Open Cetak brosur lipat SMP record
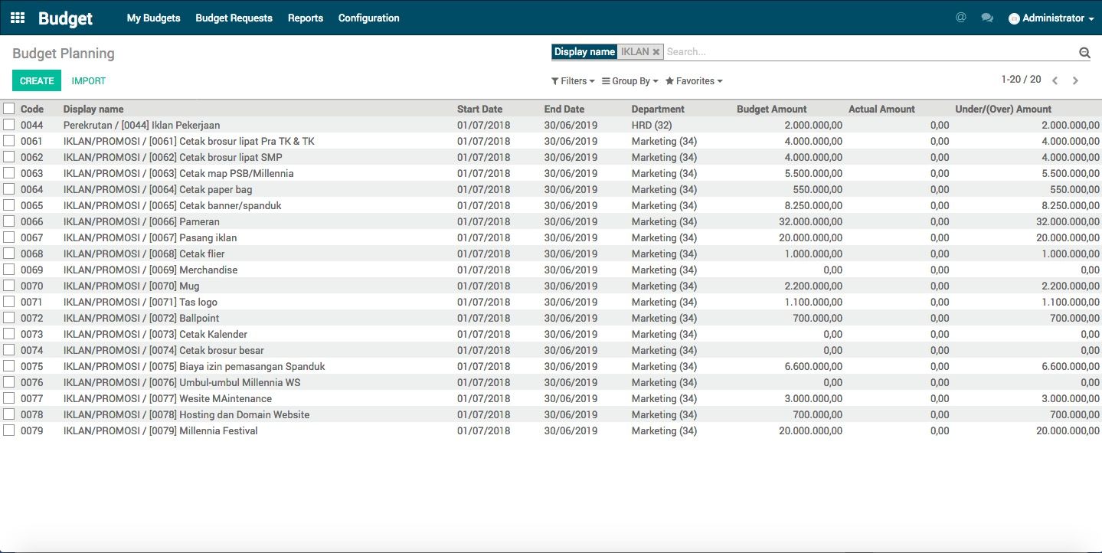 pyautogui.click(x=173, y=157)
